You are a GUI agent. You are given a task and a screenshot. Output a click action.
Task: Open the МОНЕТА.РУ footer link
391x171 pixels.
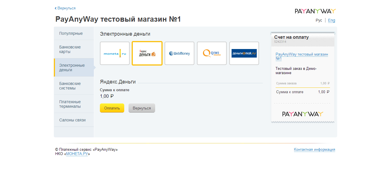[x=77, y=154]
